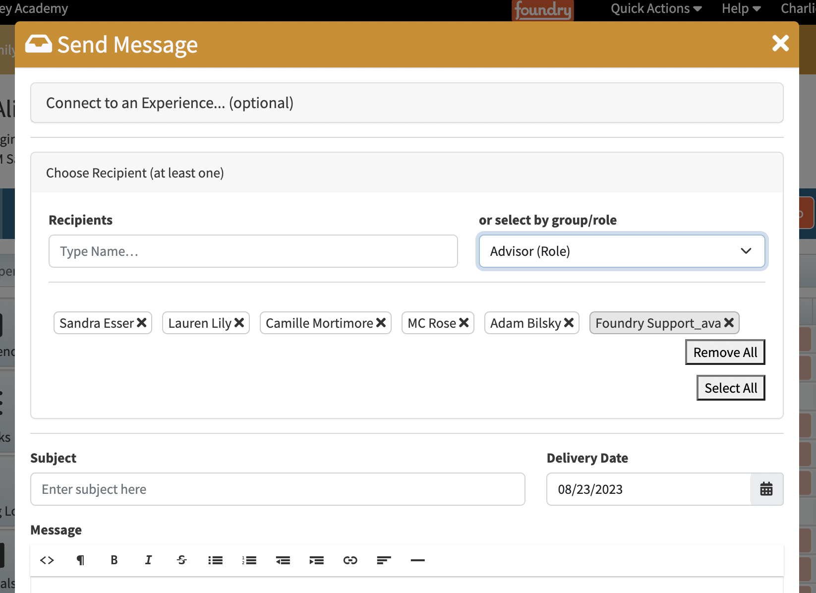Click the Foundry logo in header

(x=543, y=10)
